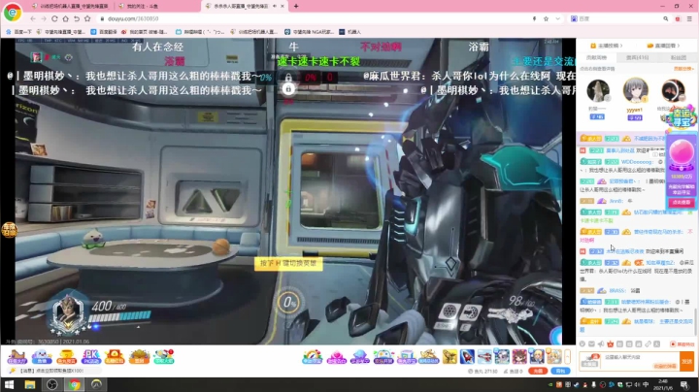Viewport: 699px width, 392px height.
Task: Open the 百度一下 bookmark
Action: point(19,32)
